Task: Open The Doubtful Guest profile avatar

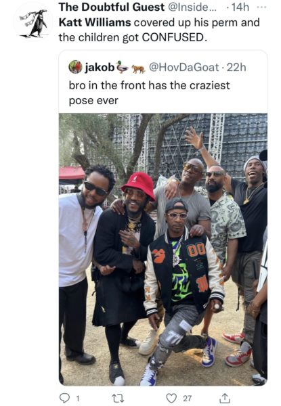Action: click(34, 23)
